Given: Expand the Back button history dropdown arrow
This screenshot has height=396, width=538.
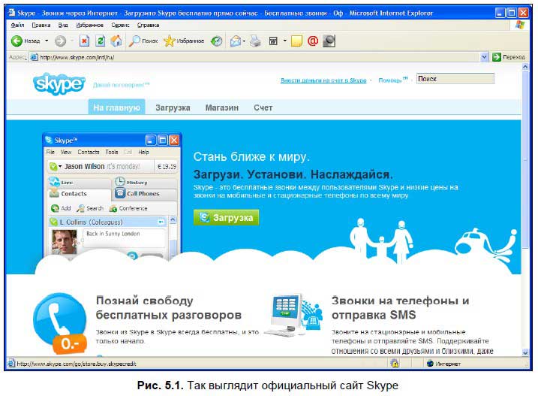Looking at the screenshot, I should tap(47, 41).
